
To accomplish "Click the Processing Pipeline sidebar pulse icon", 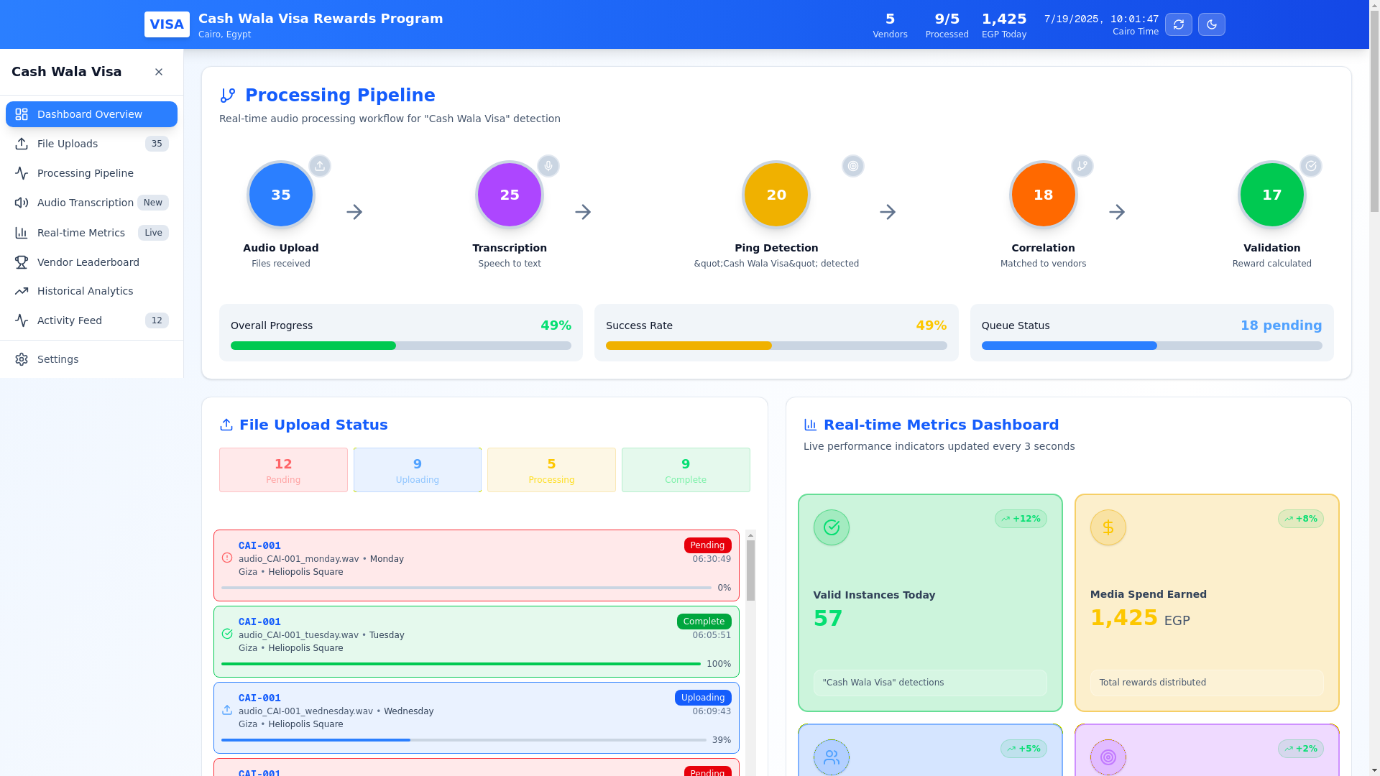I will point(22,173).
